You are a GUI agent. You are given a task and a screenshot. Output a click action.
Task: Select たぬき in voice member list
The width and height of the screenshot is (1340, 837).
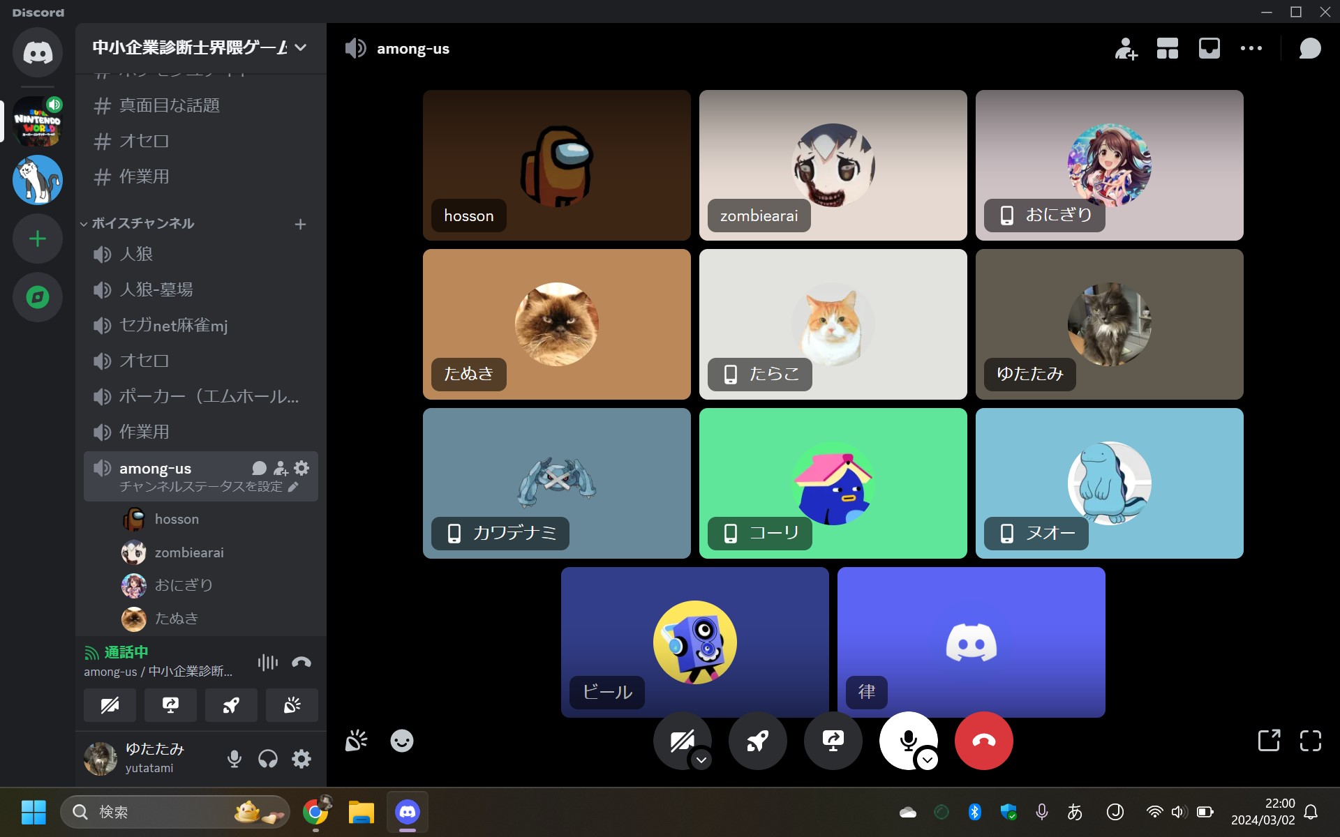coord(217,619)
